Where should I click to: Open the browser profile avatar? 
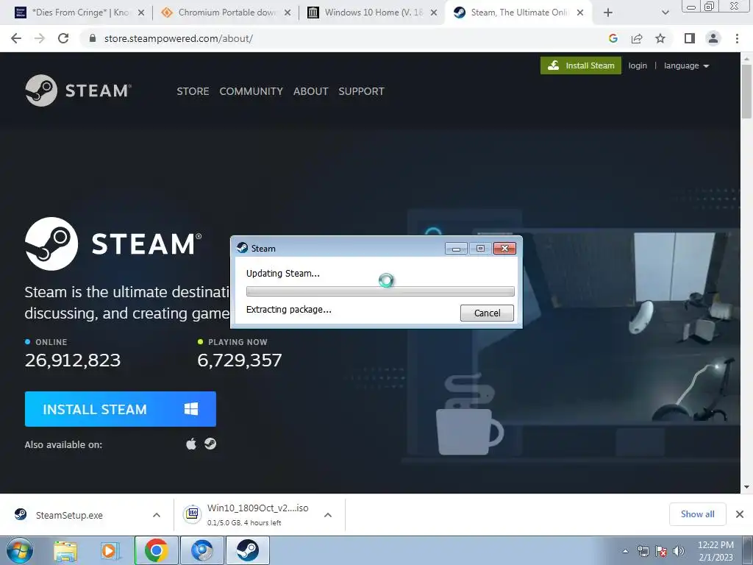click(x=713, y=38)
